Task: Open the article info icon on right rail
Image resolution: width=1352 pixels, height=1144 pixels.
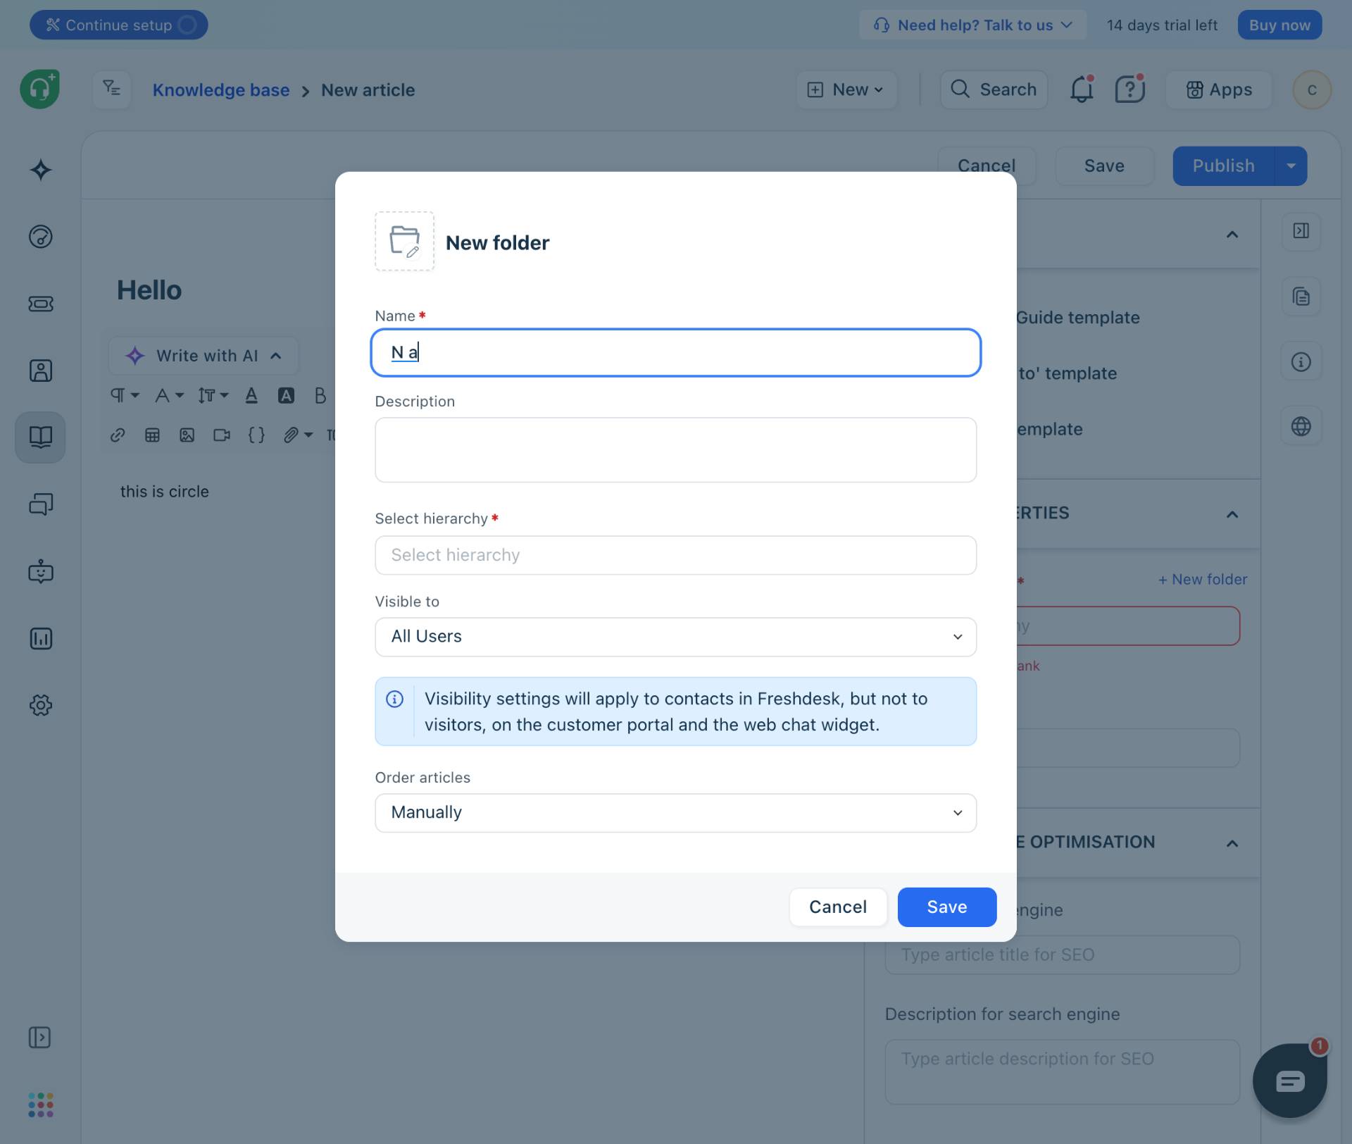Action: pyautogui.click(x=1301, y=362)
